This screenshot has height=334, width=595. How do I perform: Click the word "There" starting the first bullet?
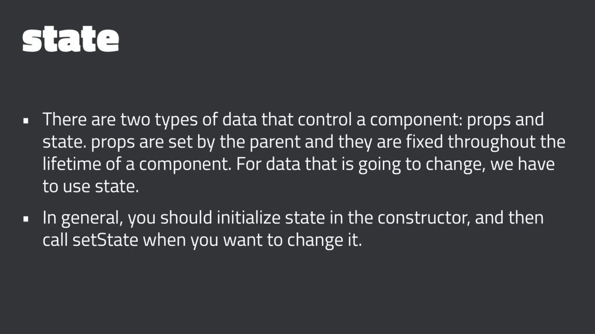64,119
